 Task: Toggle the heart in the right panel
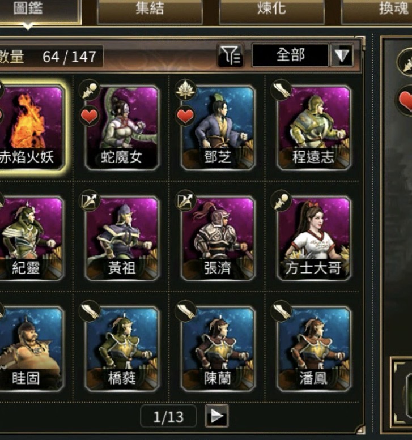tap(406, 100)
